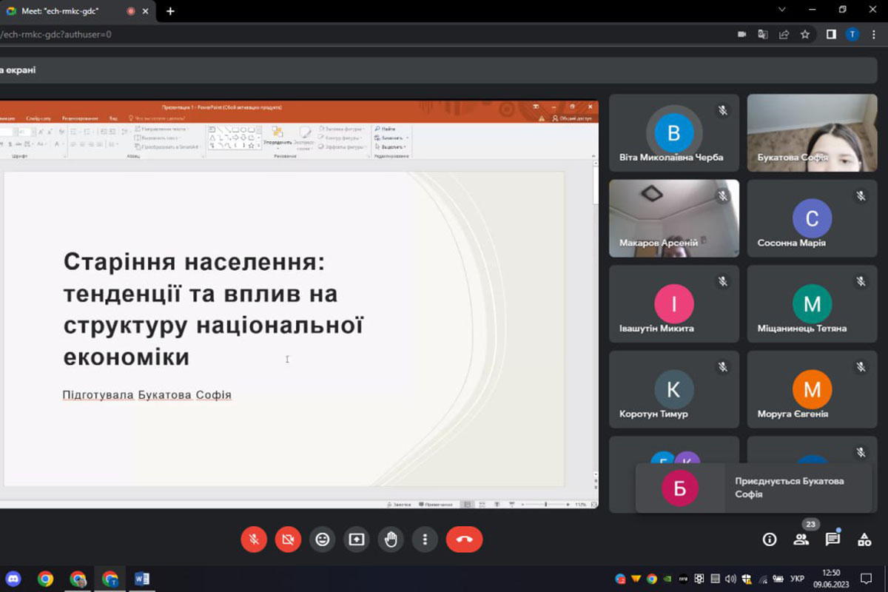Screen dimensions: 888x592
Task: Click Коротун Тимур avatar tile
Action: click(674, 389)
